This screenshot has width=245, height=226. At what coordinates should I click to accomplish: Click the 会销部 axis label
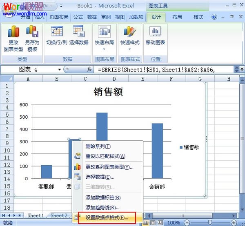tap(157, 187)
